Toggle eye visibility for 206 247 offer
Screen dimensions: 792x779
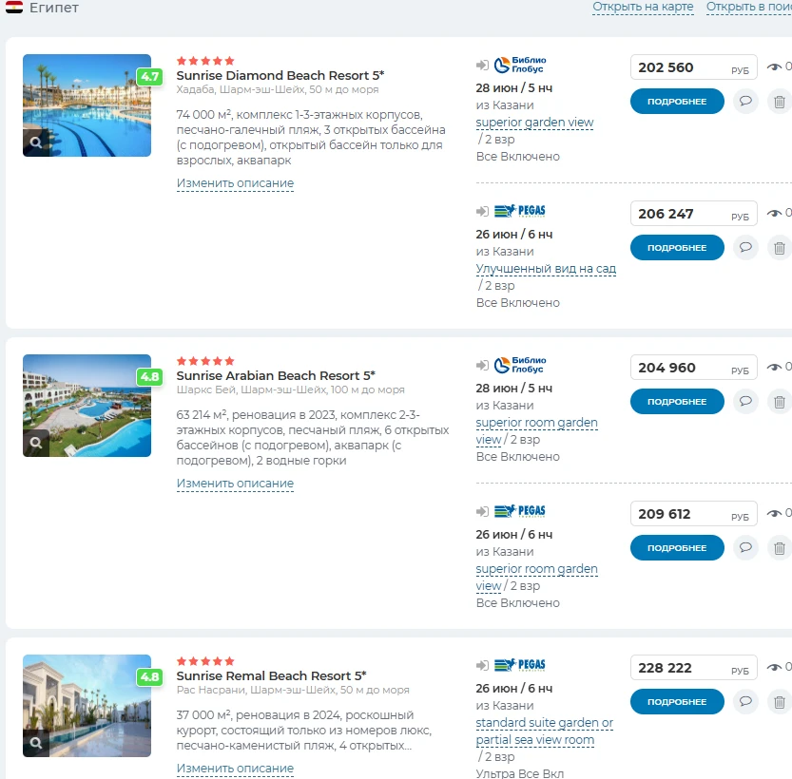pos(774,213)
